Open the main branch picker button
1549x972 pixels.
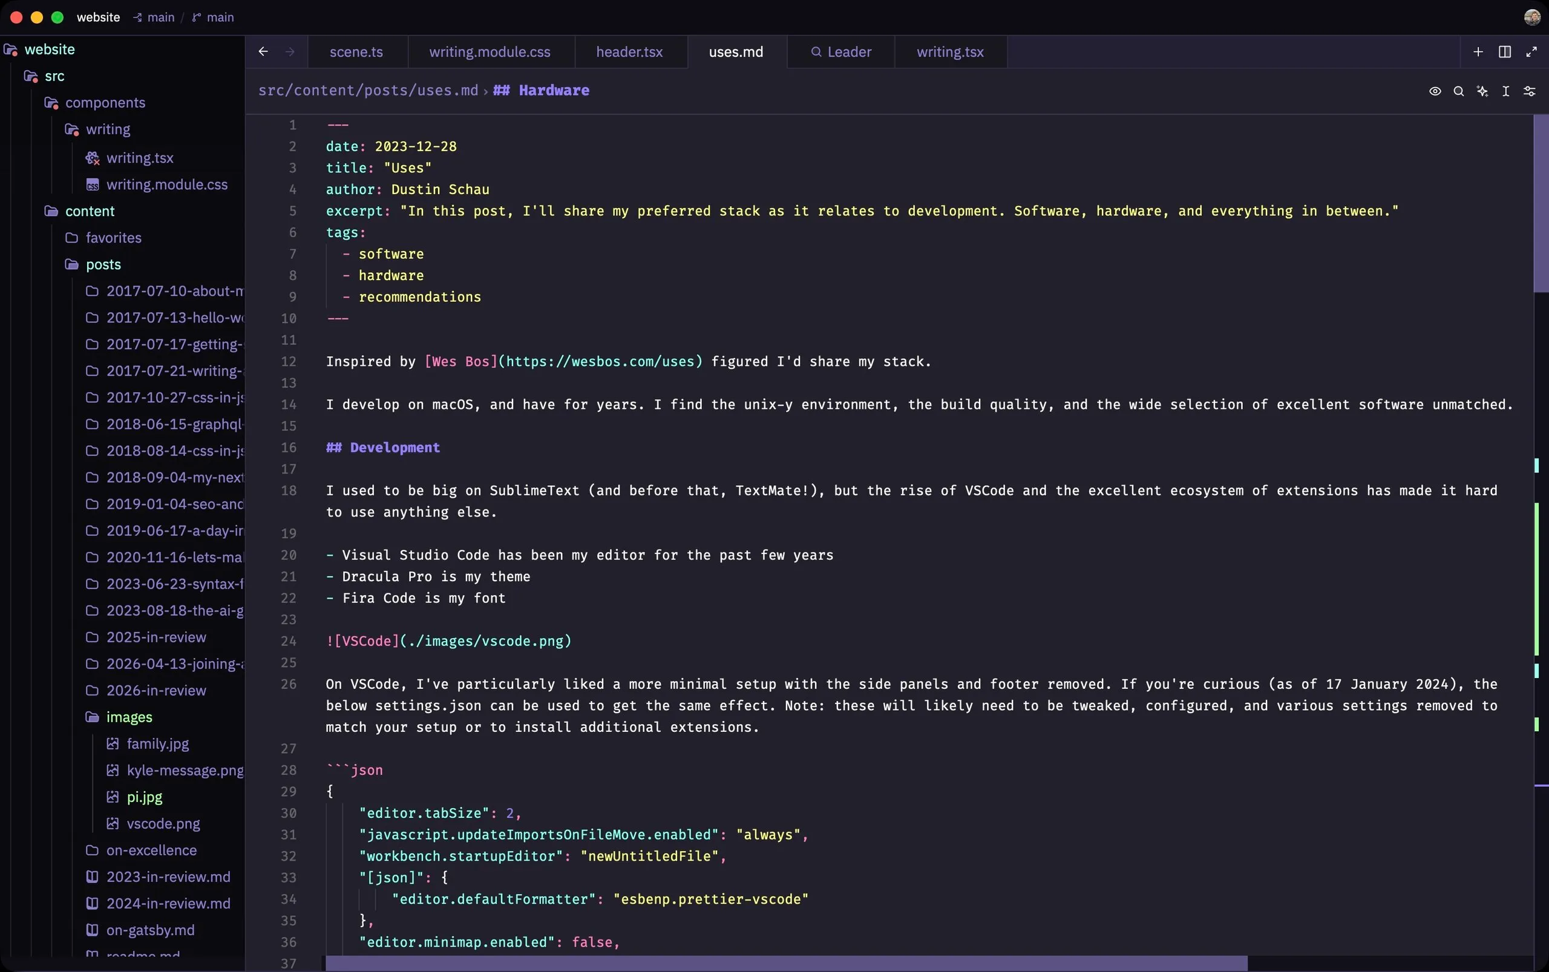[x=213, y=18]
